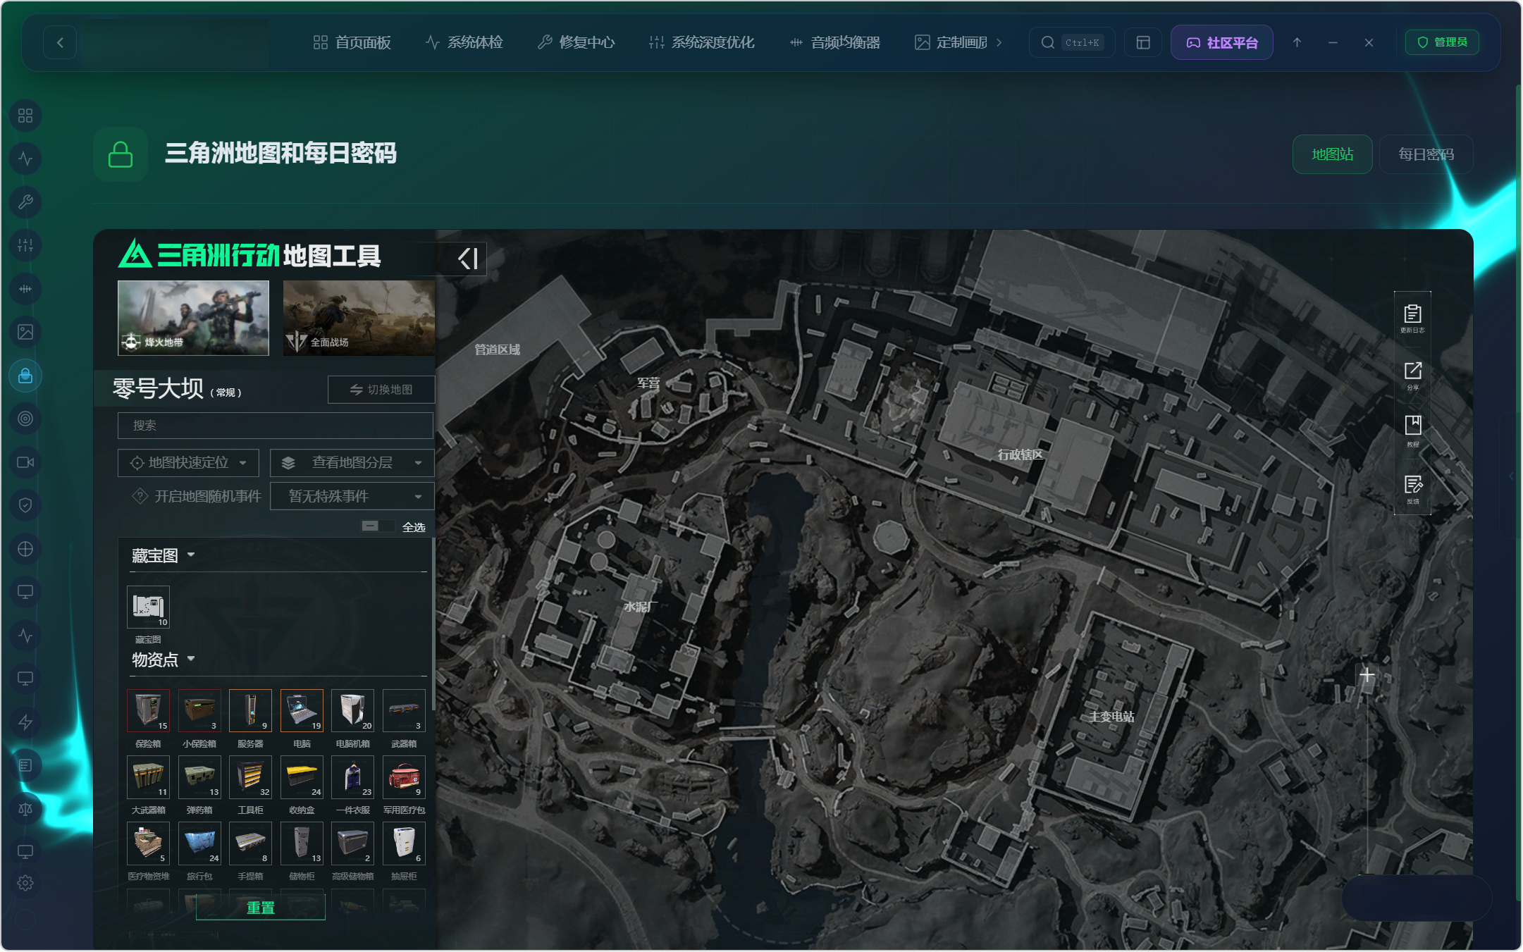Screen dimensions: 1523x952
Task: Open the 地图快速定位 dropdown
Action: pyautogui.click(x=188, y=463)
